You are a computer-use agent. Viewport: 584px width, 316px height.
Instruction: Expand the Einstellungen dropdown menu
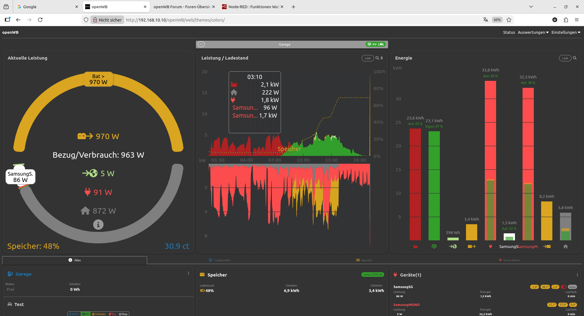coord(565,33)
